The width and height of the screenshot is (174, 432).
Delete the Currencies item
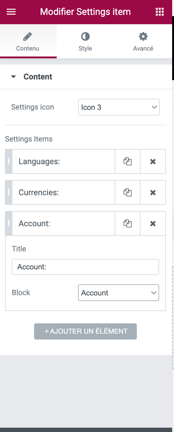153,192
